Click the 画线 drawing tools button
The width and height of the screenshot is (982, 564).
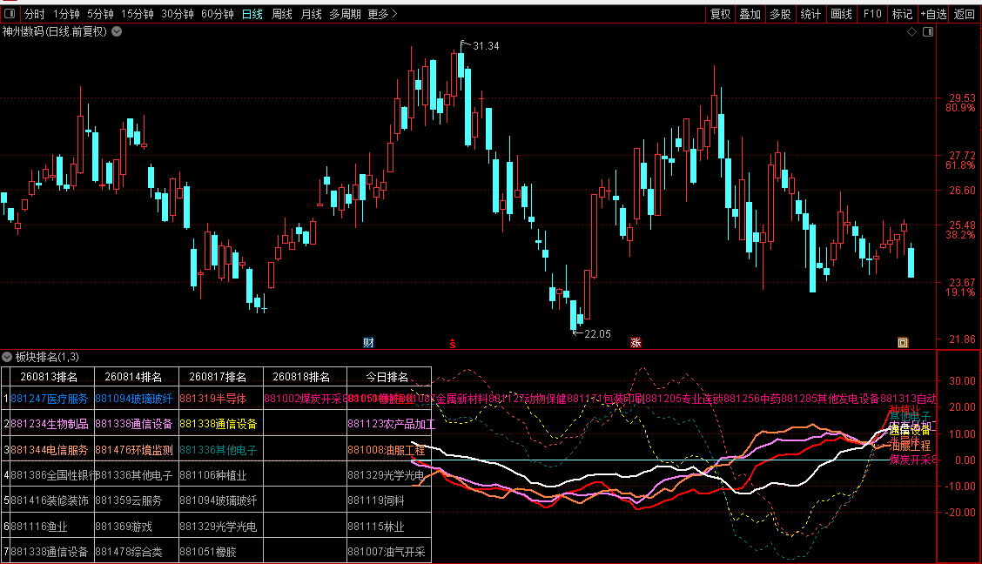tap(841, 14)
